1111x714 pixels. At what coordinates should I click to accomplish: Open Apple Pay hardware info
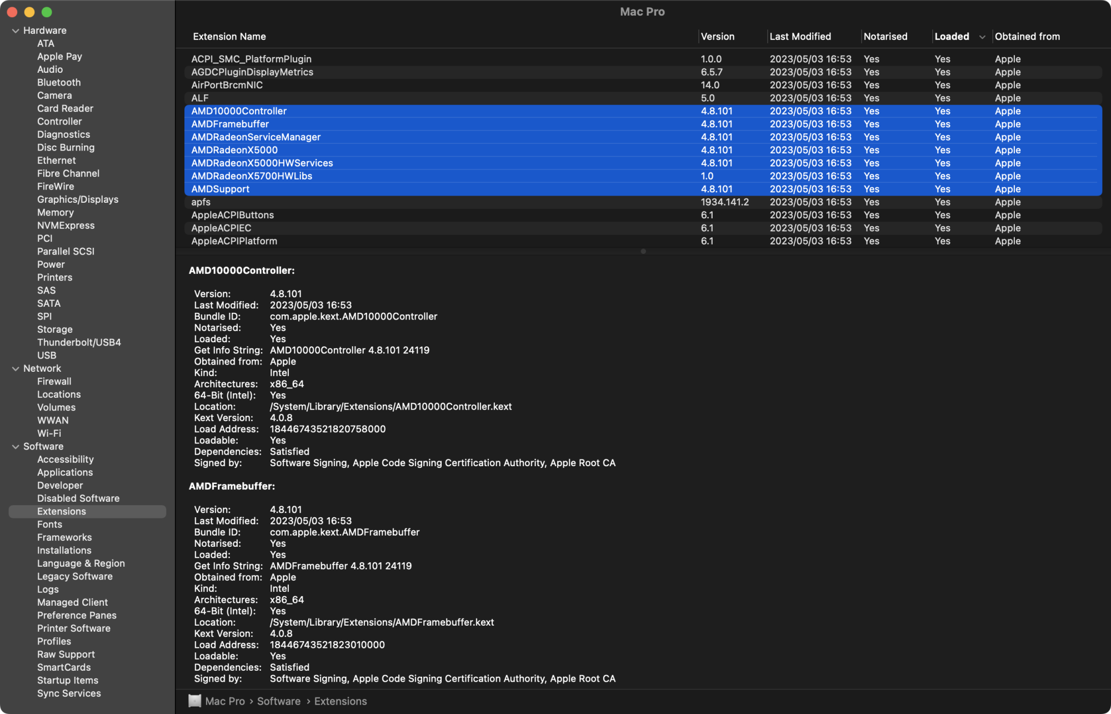coord(59,57)
